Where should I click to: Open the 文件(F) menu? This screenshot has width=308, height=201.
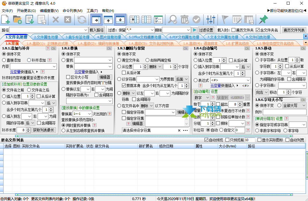[x=7, y=11]
